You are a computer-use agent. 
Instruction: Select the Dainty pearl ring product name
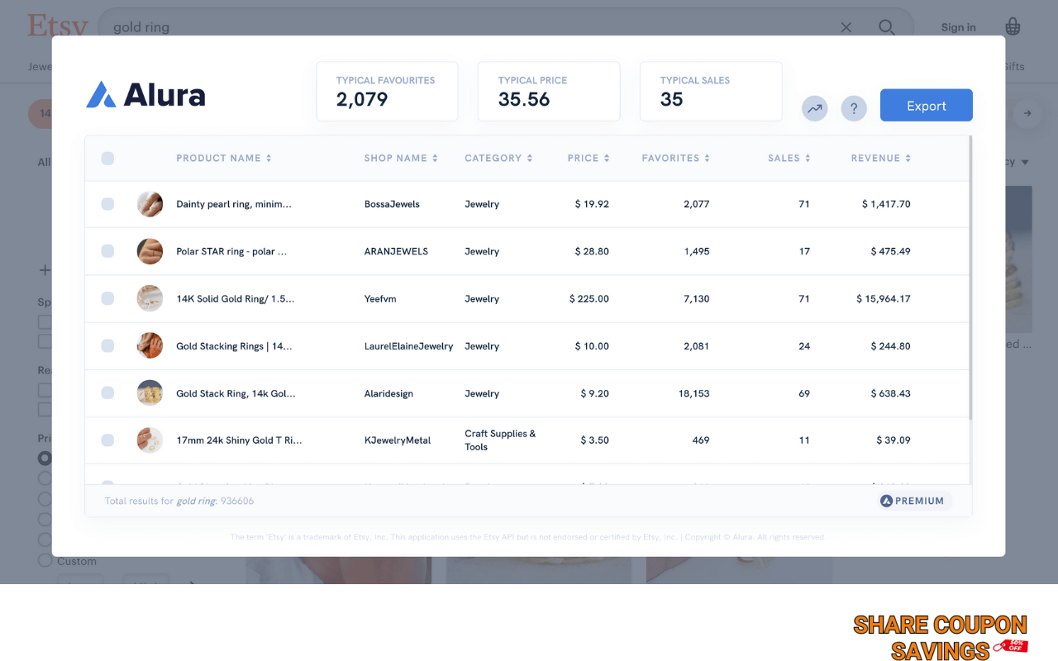pos(234,204)
